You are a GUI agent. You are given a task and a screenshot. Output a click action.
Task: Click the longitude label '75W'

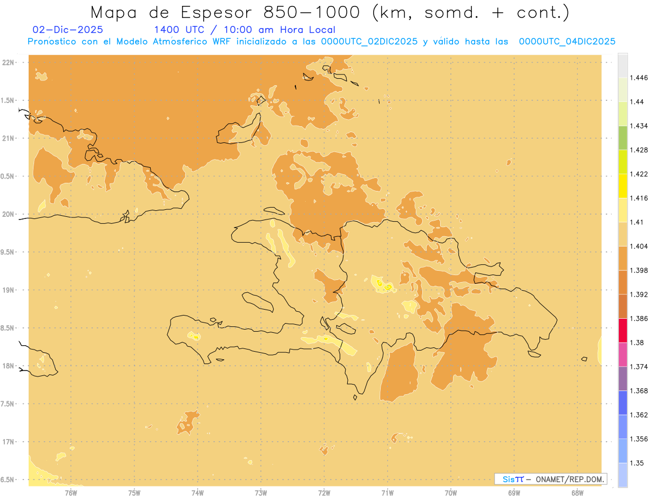tap(134, 492)
